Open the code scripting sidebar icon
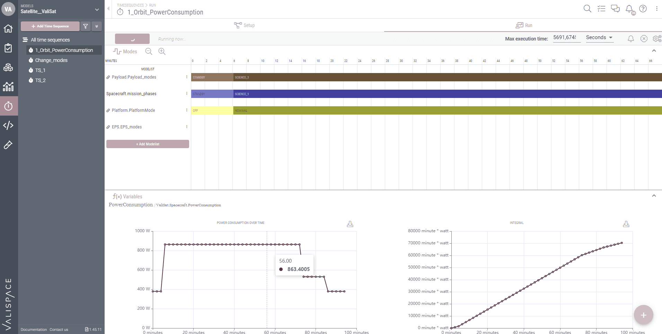This screenshot has width=662, height=334. 8,125
